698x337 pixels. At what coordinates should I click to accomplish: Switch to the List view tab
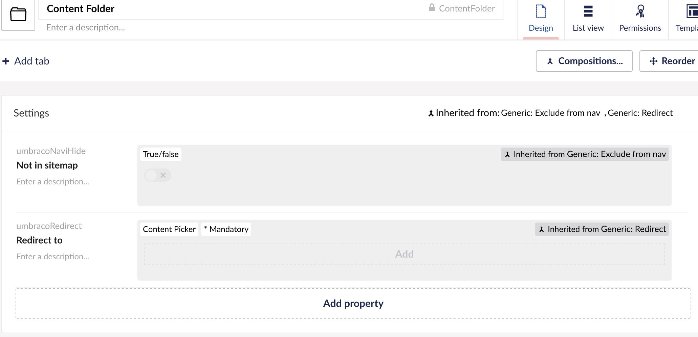click(588, 19)
